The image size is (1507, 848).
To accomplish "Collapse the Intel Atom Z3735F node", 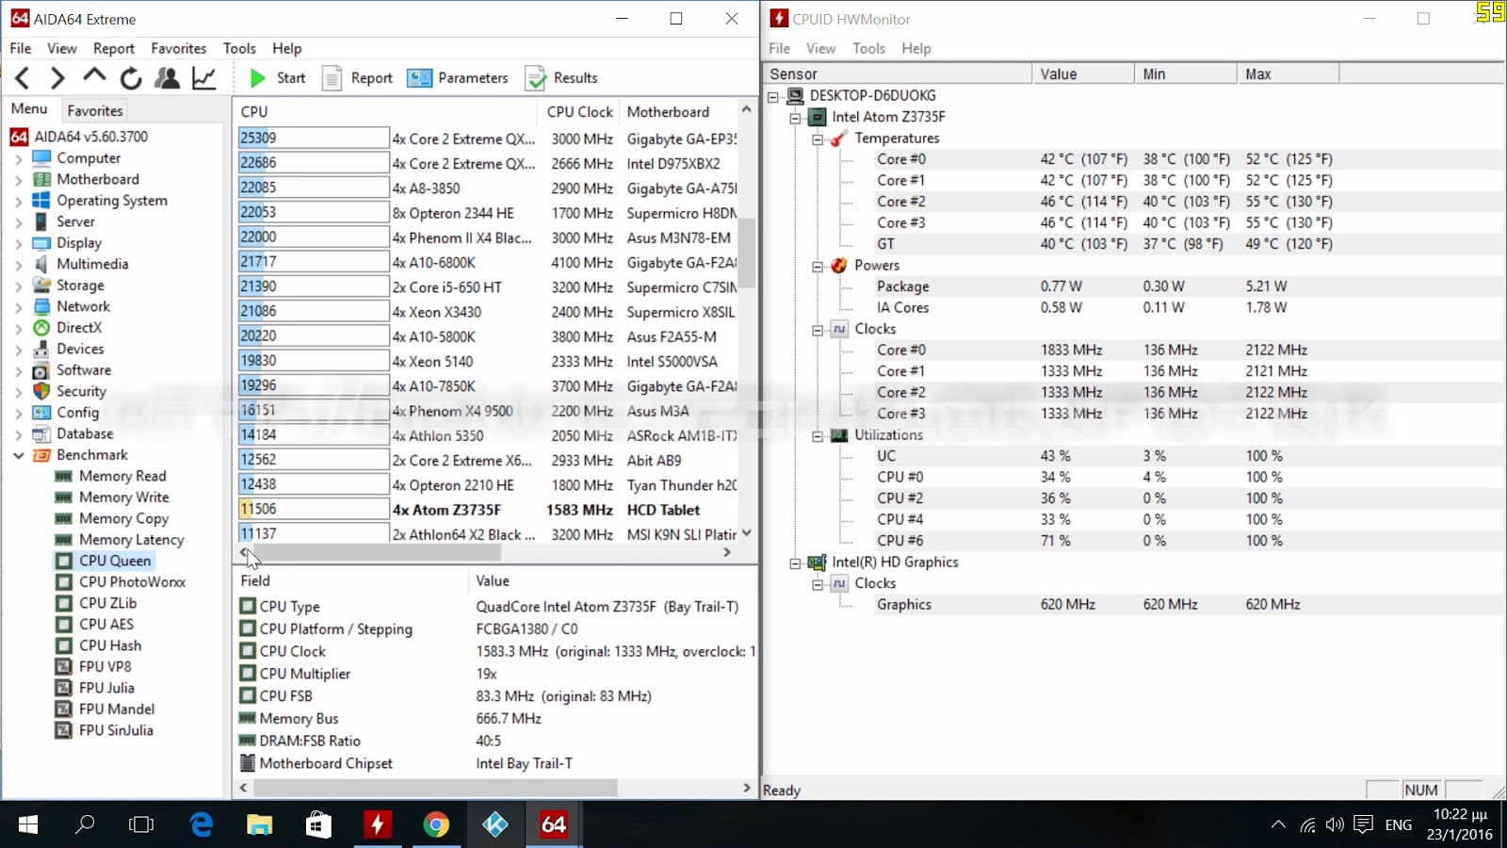I will [x=795, y=118].
